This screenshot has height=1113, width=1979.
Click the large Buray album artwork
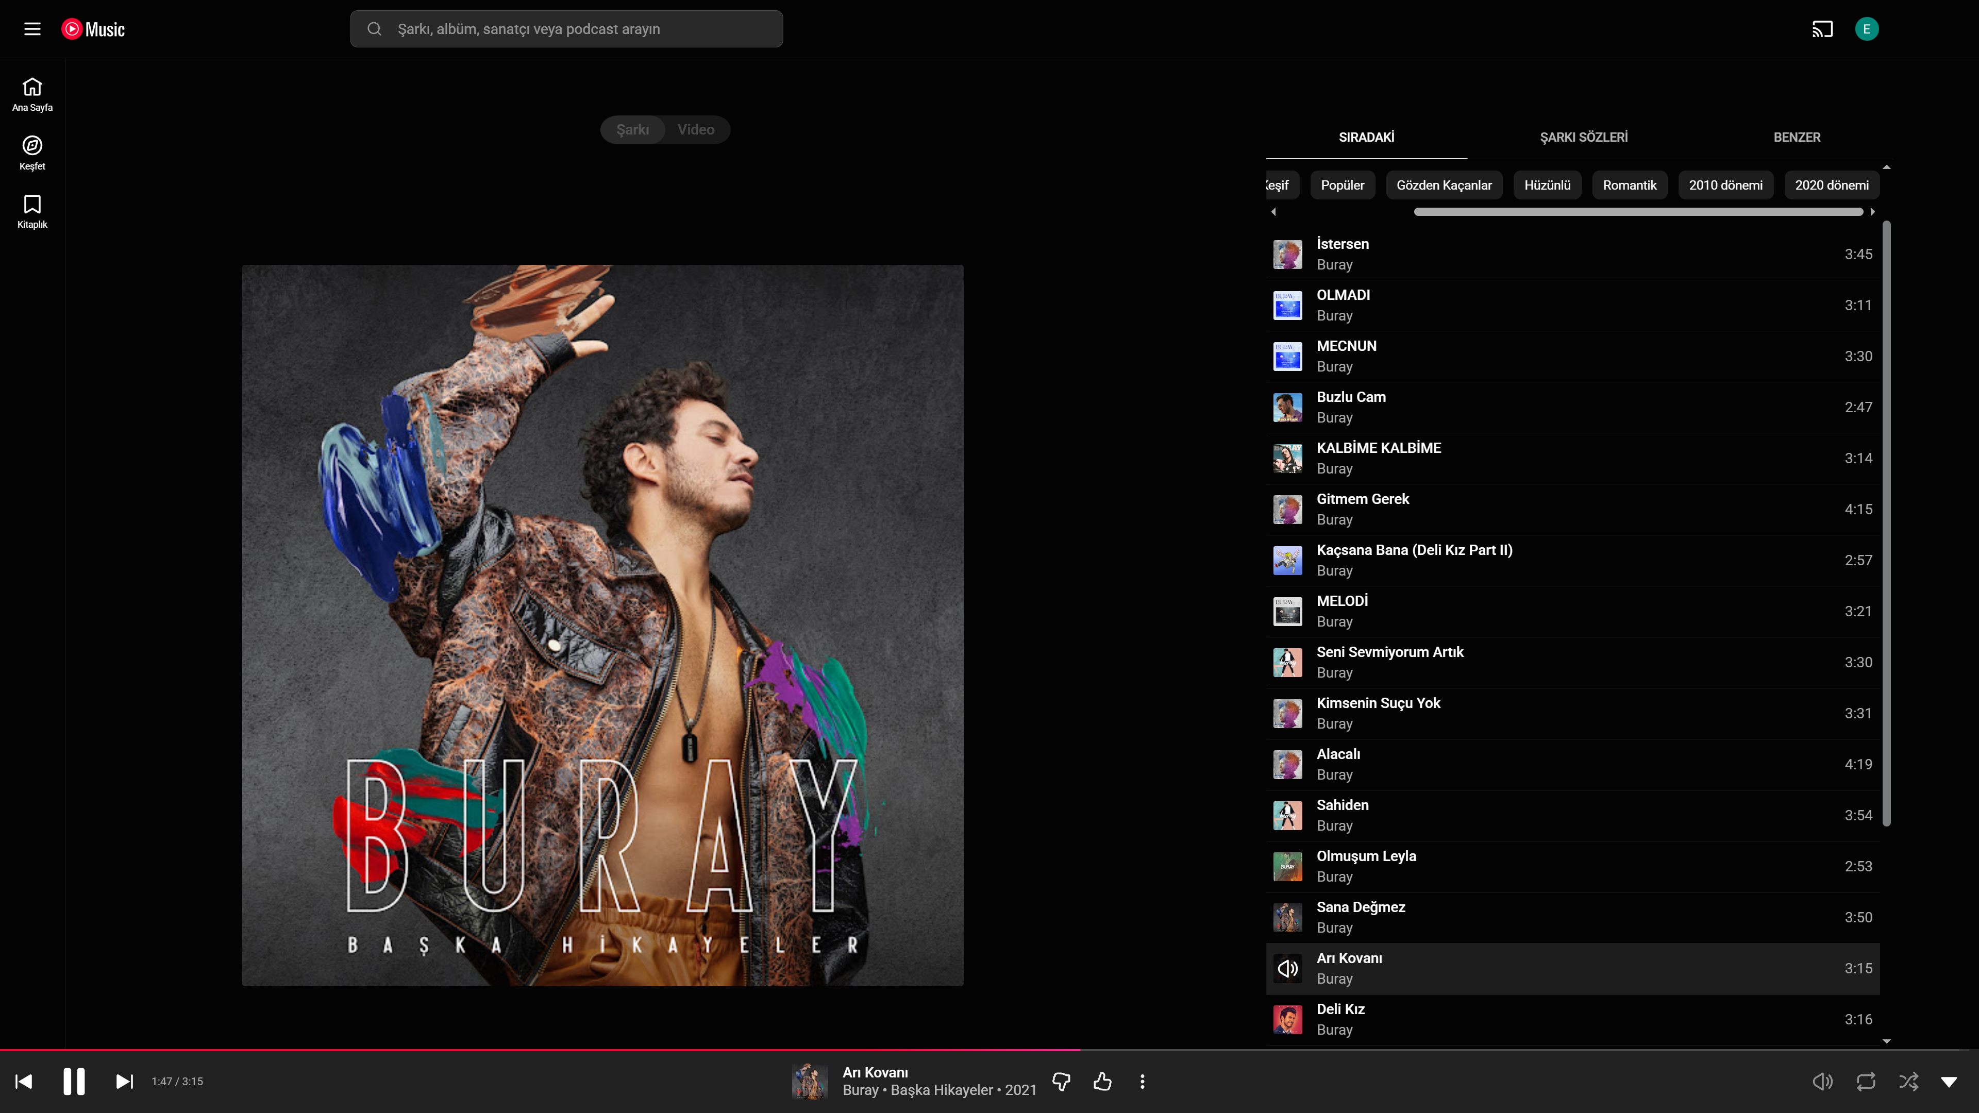[602, 625]
